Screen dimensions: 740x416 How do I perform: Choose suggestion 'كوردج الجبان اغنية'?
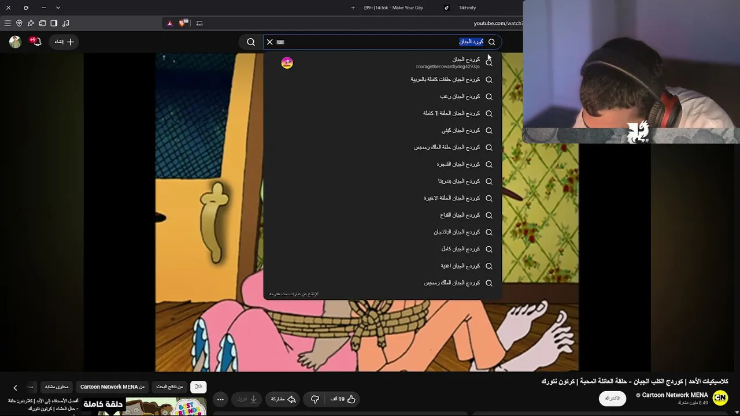(382, 266)
